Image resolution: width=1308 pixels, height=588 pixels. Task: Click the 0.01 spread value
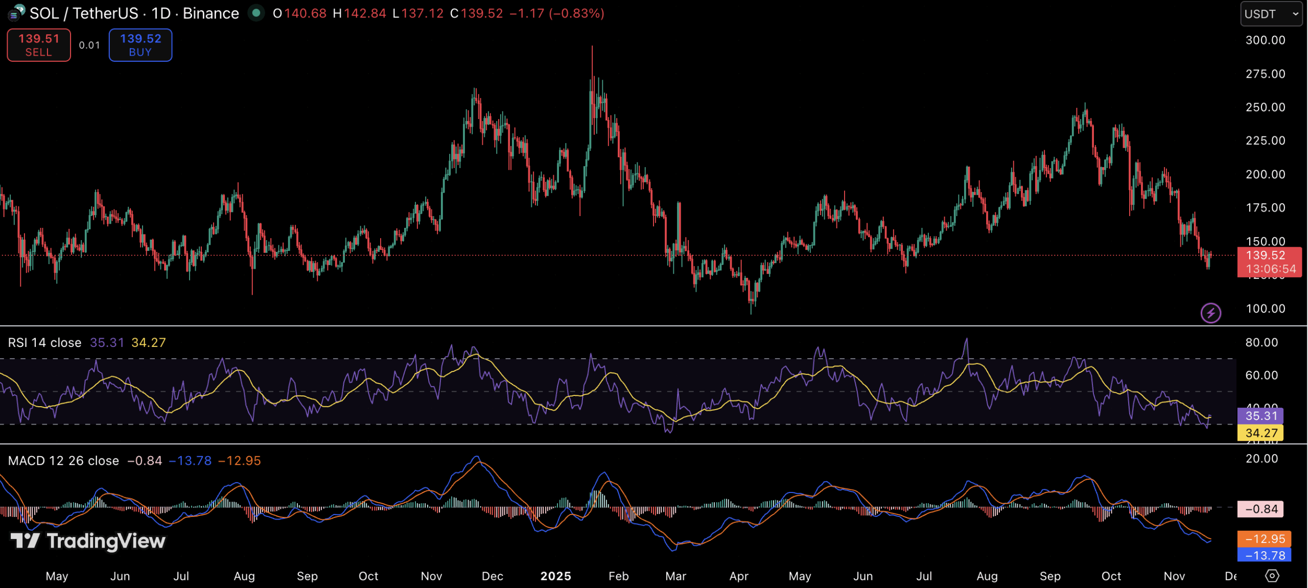click(x=89, y=45)
